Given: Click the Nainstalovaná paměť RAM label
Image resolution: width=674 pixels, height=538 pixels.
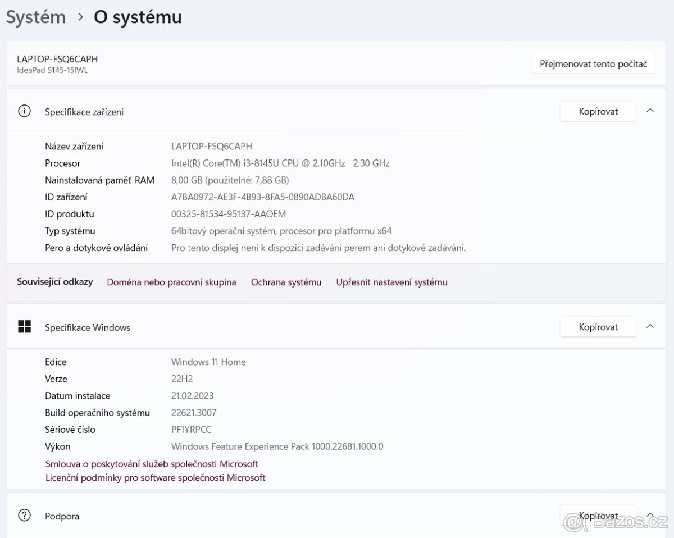Looking at the screenshot, I should [99, 180].
